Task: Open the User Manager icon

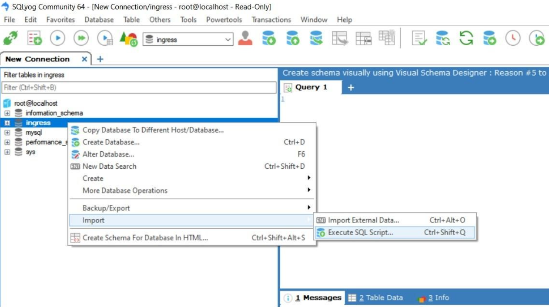Action: tap(245, 39)
